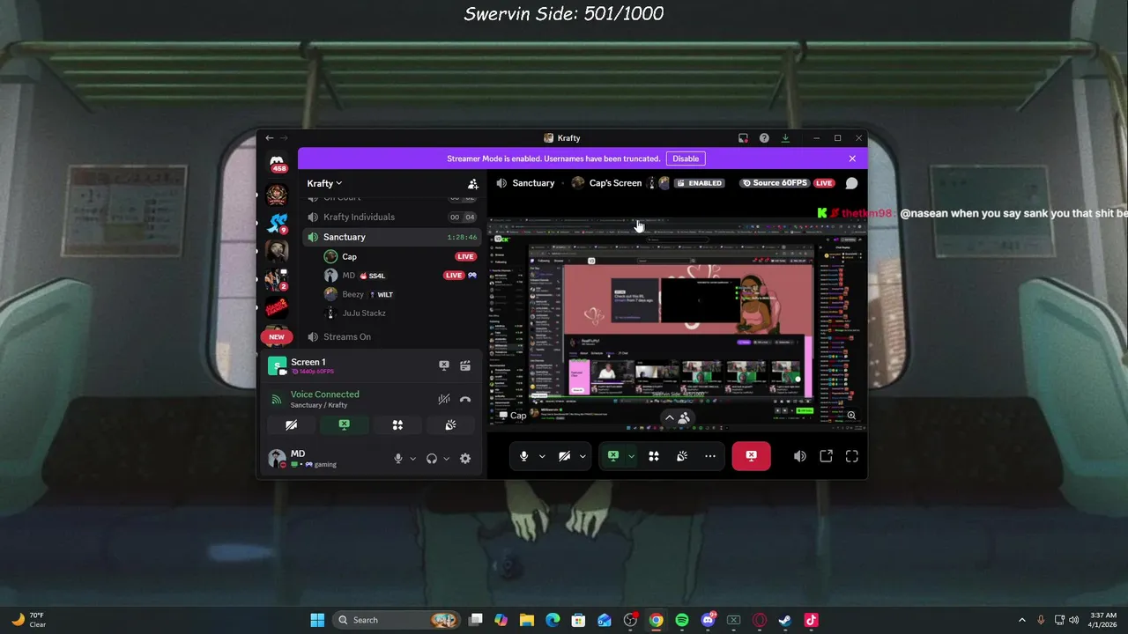This screenshot has height=634, width=1128.
Task: Click the red stop watching stream button
Action: pos(751,456)
